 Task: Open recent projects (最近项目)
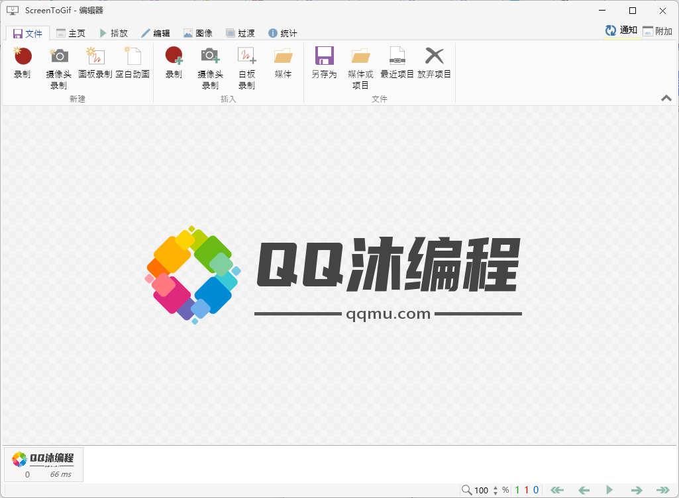point(397,63)
